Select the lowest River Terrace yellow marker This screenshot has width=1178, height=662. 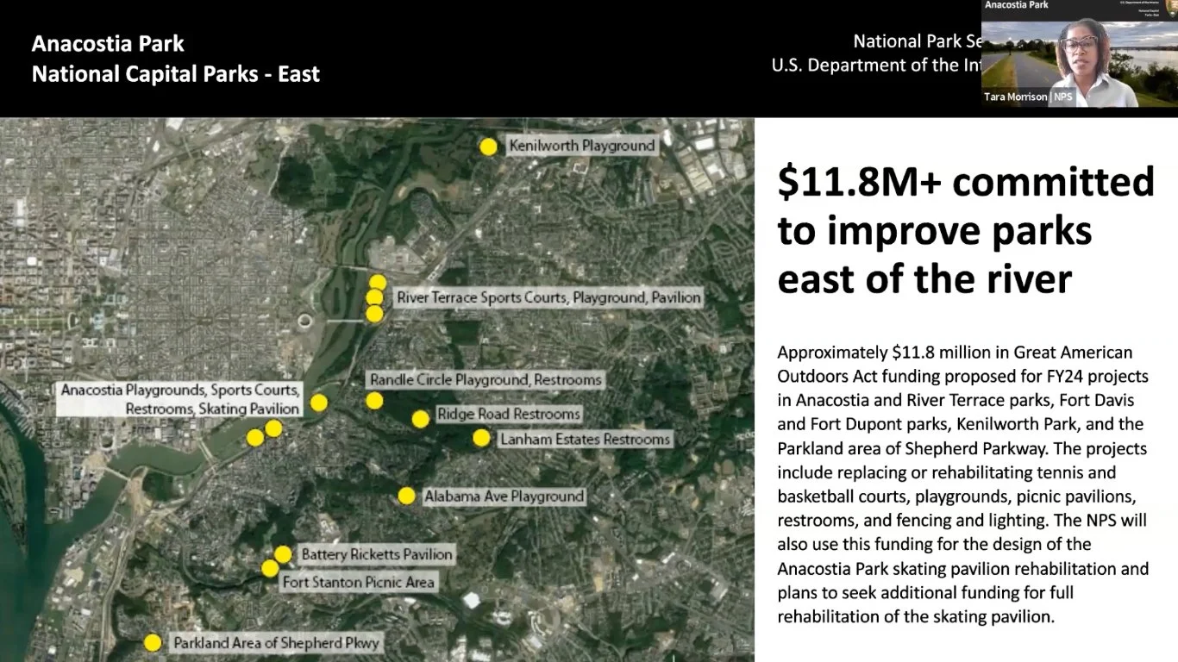[x=374, y=313]
